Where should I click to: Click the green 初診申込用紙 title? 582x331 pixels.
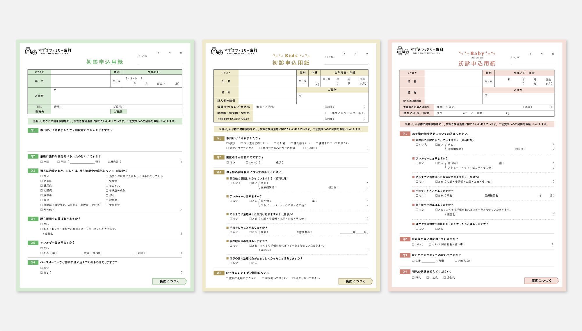(x=105, y=62)
